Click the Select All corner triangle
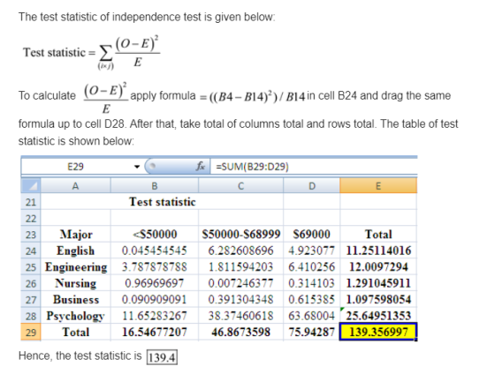This screenshot has height=374, width=495. tap(31, 185)
